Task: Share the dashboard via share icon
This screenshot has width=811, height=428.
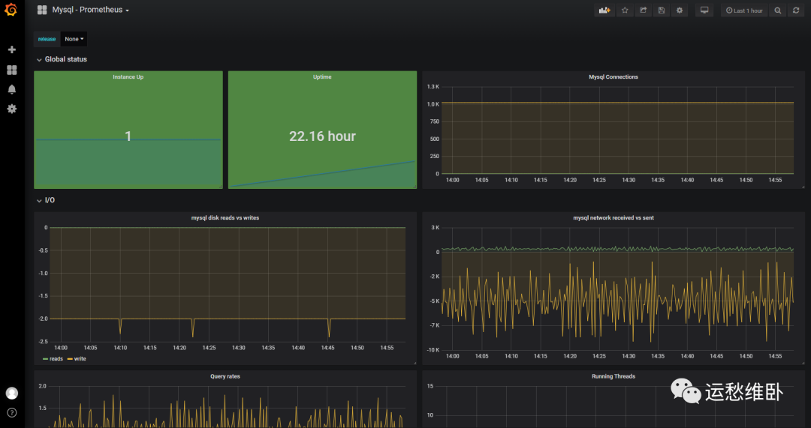Action: coord(643,10)
